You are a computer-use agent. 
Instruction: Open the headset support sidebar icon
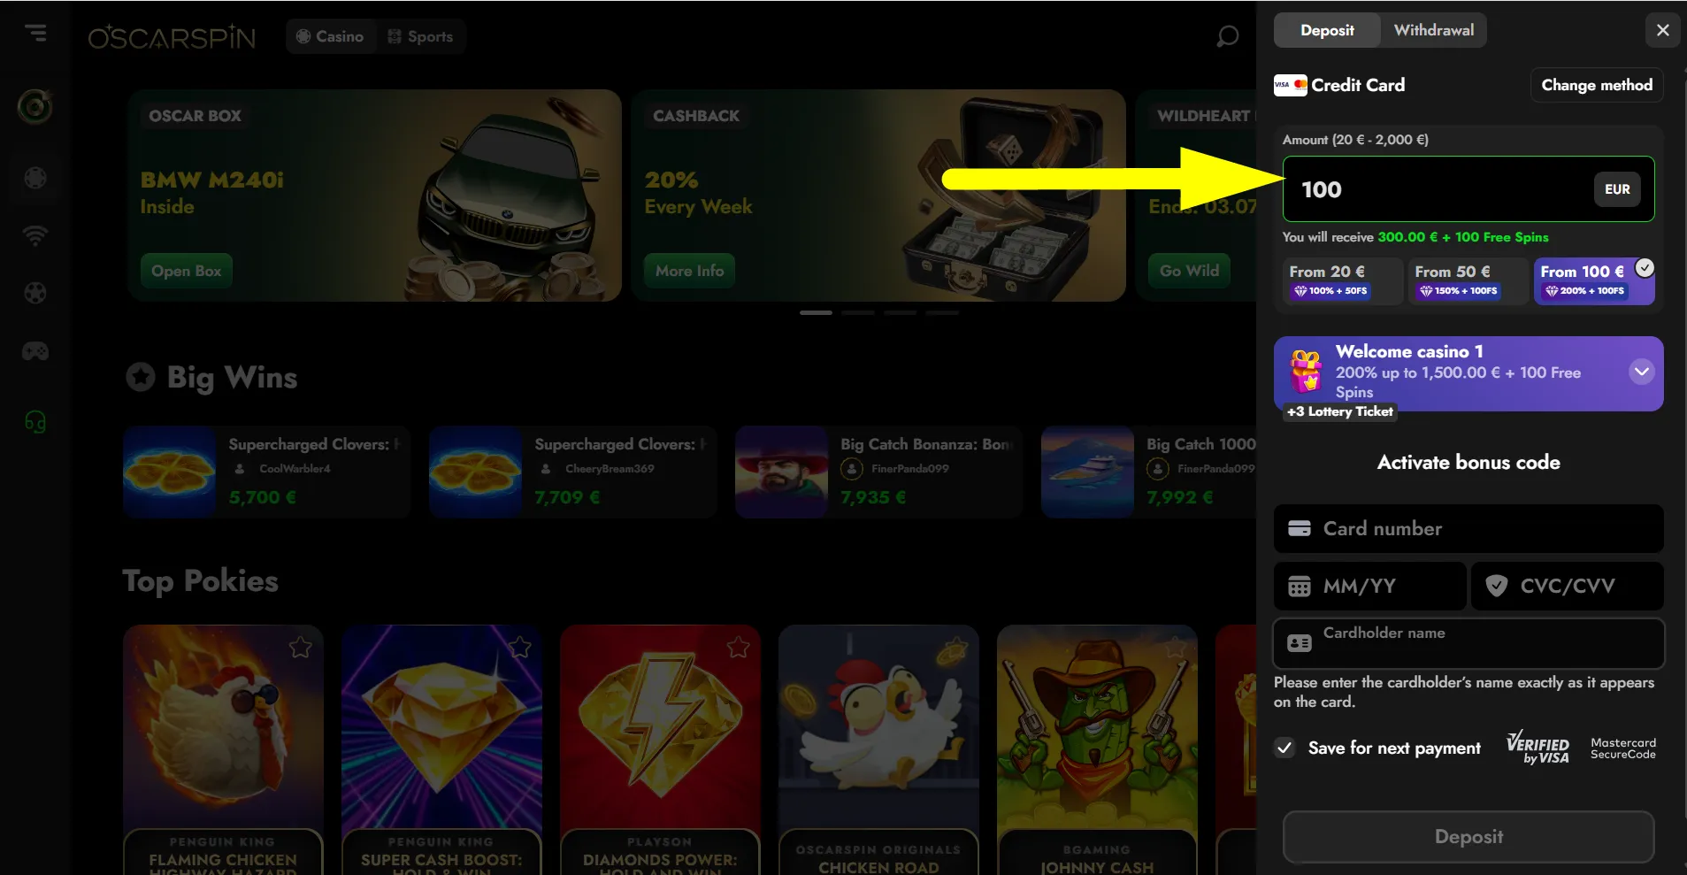(35, 422)
